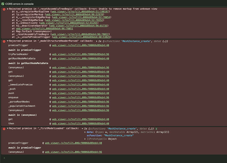The width and height of the screenshot is (227, 163).
Task: Open source link for _push frame
Action: 81,89
